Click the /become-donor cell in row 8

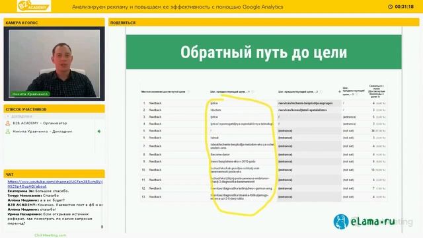point(220,155)
